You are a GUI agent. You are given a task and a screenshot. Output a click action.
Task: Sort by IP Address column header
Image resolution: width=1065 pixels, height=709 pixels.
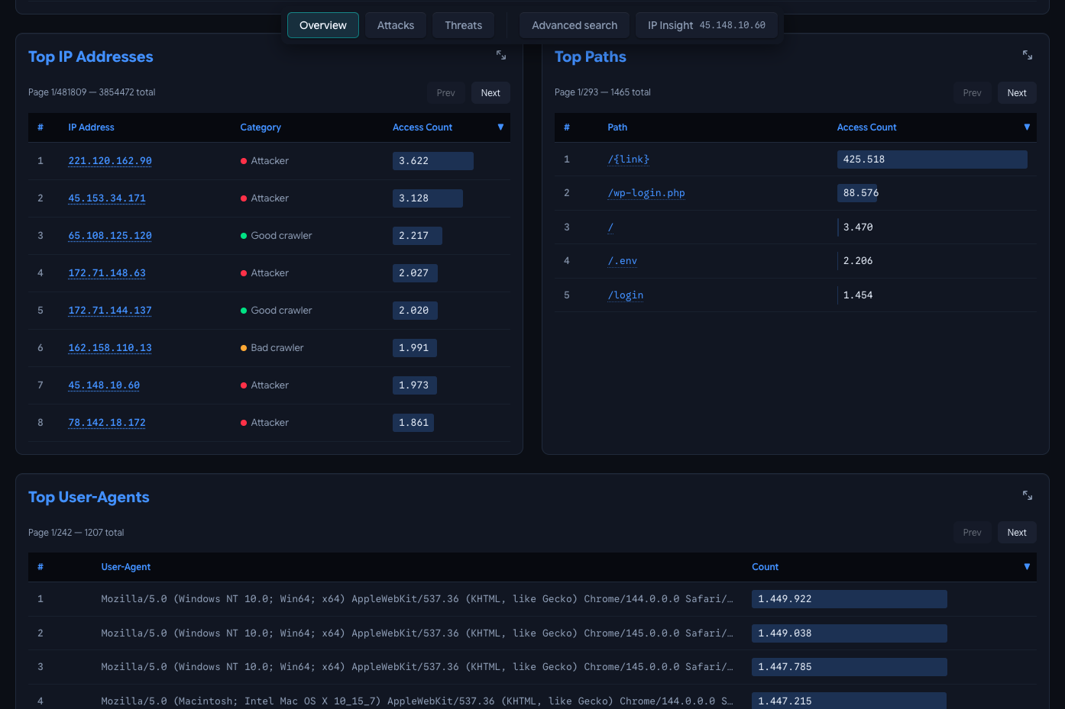tap(91, 127)
